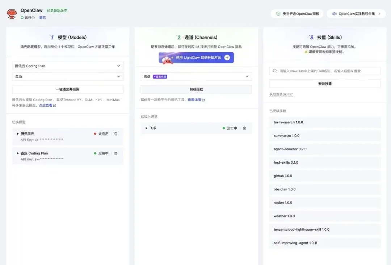Click the 运行中 status under OpenClaw title
Viewport: 391px width, 265px height.
[x=28, y=18]
